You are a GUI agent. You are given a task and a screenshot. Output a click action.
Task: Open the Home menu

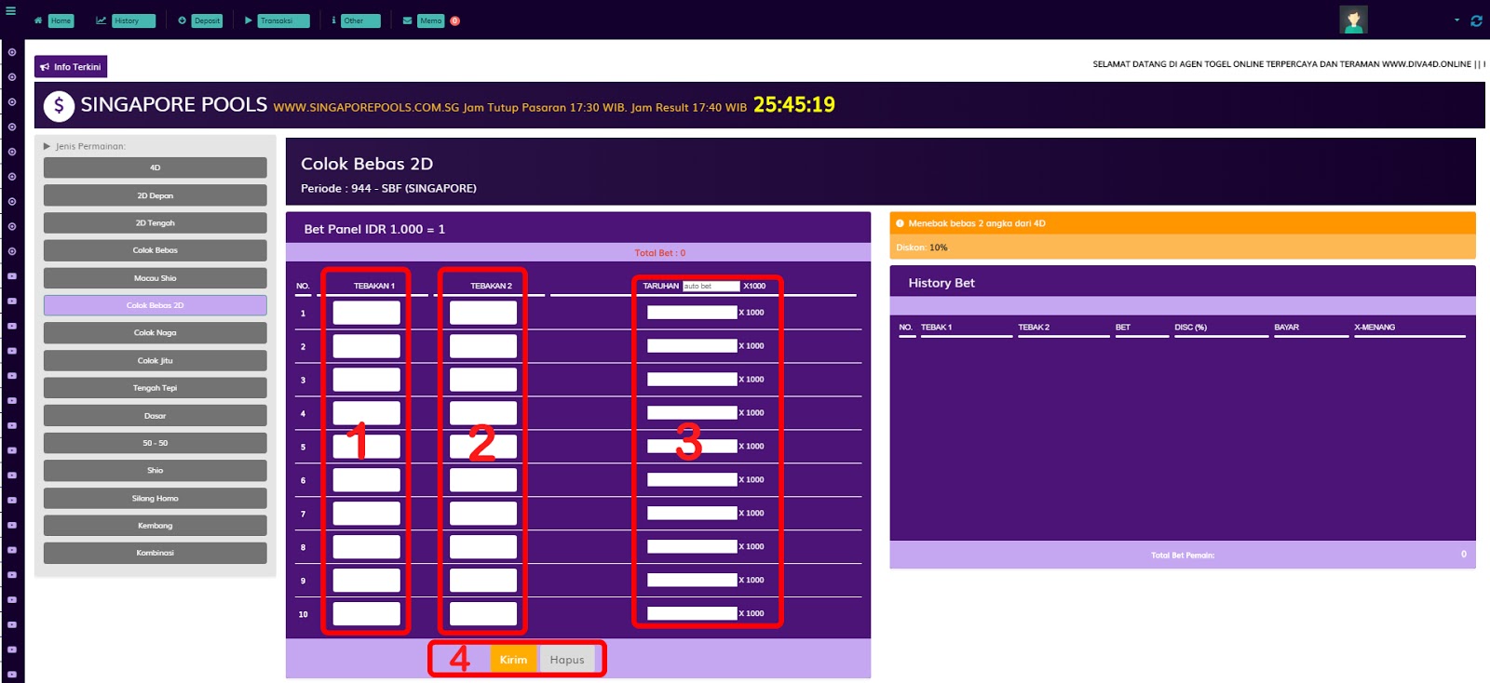point(61,20)
